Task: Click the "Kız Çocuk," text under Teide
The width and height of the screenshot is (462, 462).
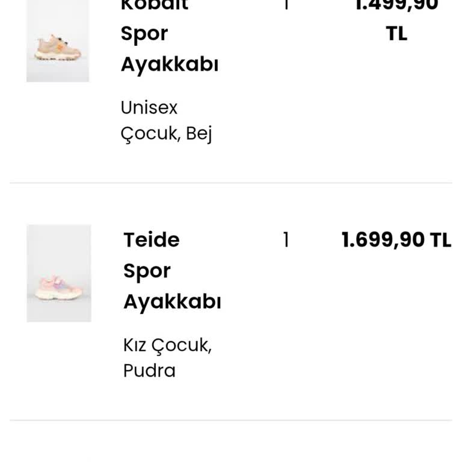Action: (x=167, y=345)
